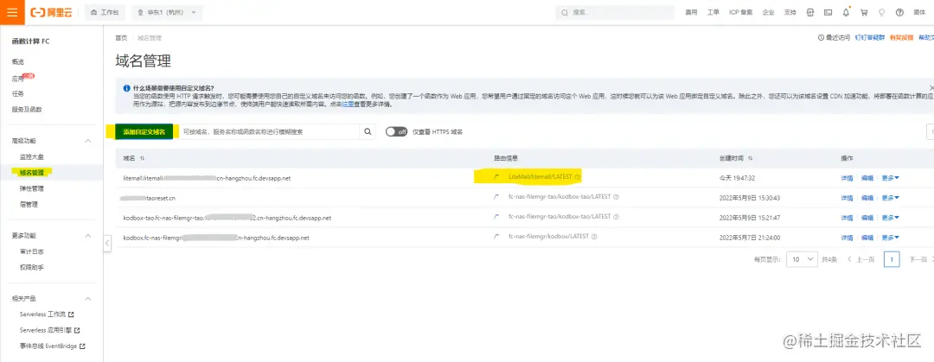The width and height of the screenshot is (934, 362).
Task: Open Serverless 工作流 external link
Action: [x=47, y=314]
